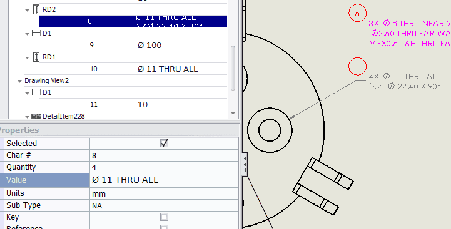Select red balloon number 8
Image resolution: width=451 pixels, height=229 pixels.
[x=357, y=66]
